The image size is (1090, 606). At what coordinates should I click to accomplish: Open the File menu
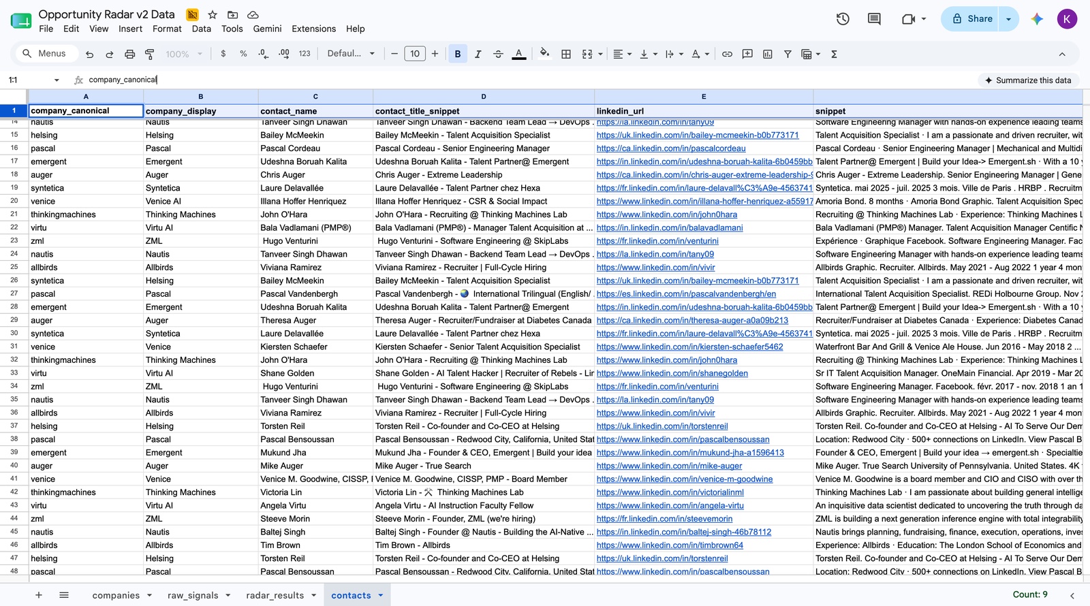coord(46,29)
